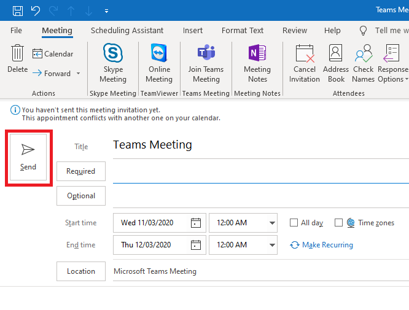Send the meeting invitation
This screenshot has width=409, height=310.
click(28, 157)
